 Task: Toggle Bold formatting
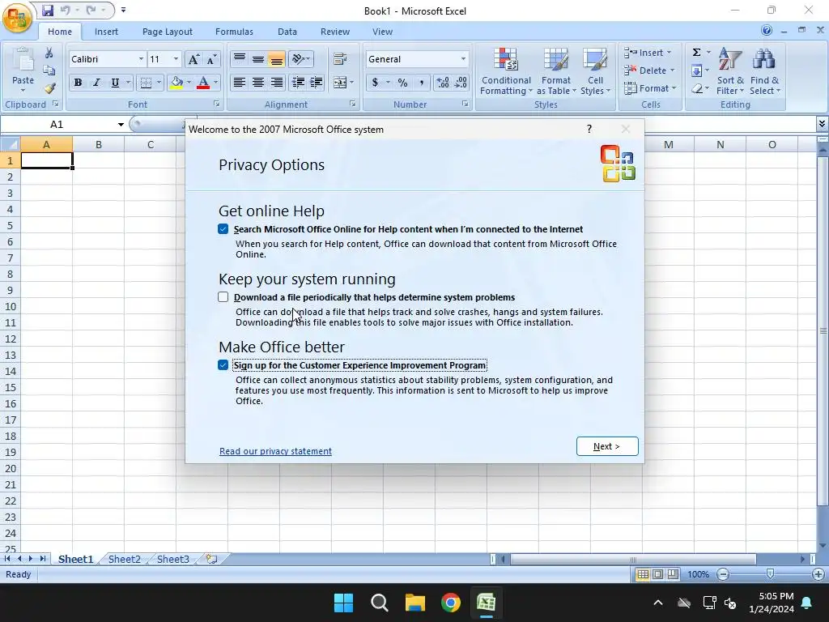click(78, 83)
